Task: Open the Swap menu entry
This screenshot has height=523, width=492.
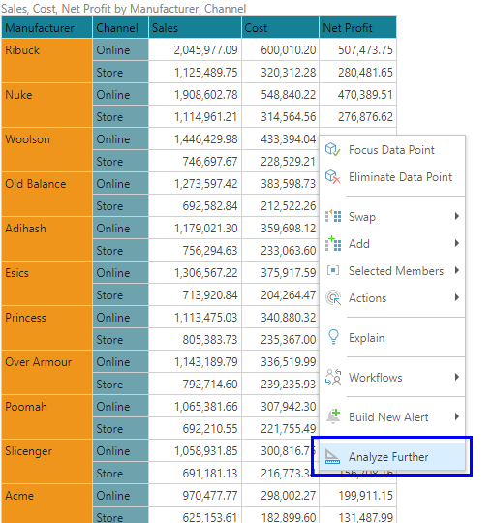Action: [x=392, y=217]
